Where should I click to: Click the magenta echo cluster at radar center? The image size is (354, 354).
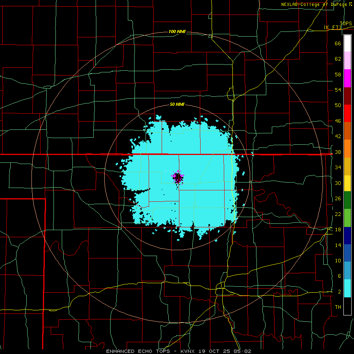178,177
